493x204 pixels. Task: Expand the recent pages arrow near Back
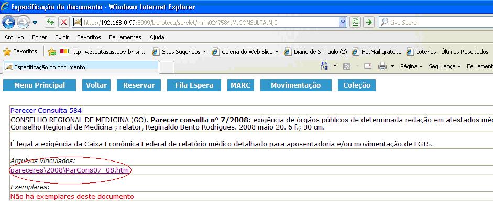click(x=35, y=23)
